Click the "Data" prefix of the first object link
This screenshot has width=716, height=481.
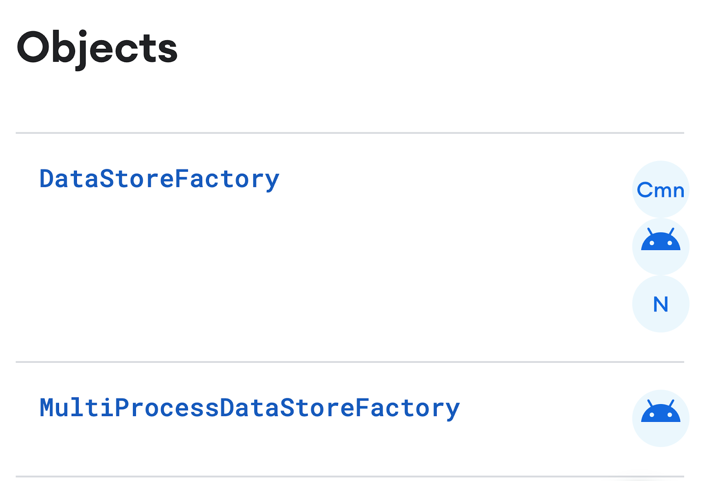pos(69,179)
